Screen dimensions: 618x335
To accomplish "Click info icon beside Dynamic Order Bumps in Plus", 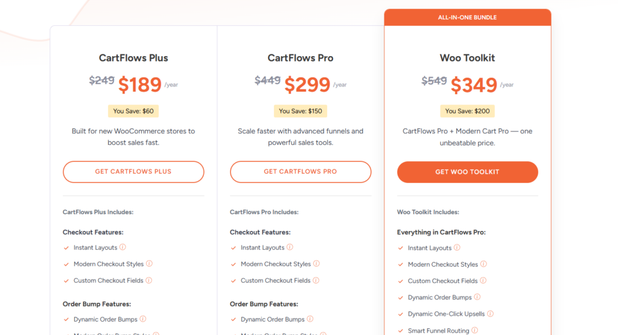I will click(x=143, y=319).
